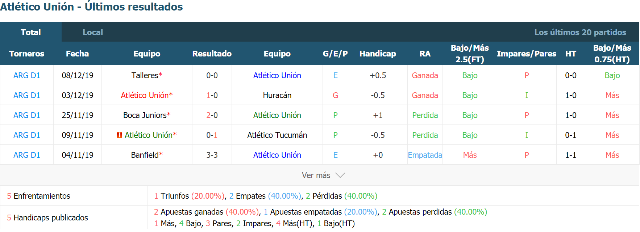Click the red card icon beside Atlético Unión

pyautogui.click(x=120, y=135)
